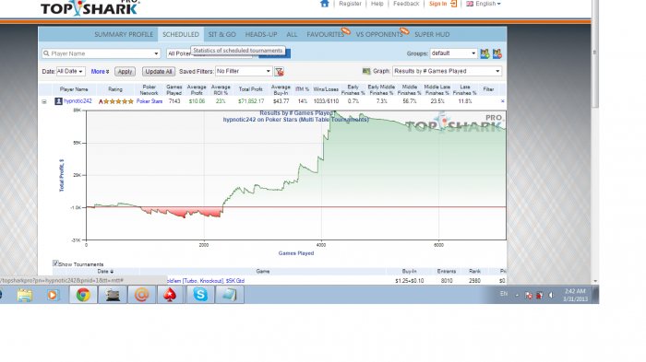Viewport: 646px width, 362px height.
Task: Open the hypnotic242 player link
Action: (x=78, y=101)
